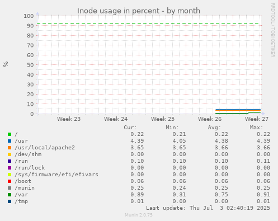
Task: Click the 'Min:' column header
Action: [172, 128]
